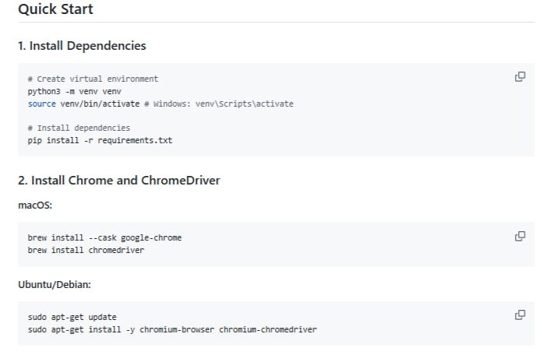554x355 pixels.
Task: Click the blue 'source' keyword
Action: (x=41, y=104)
